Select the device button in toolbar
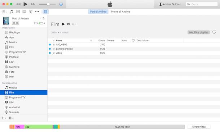Screen dimensions: 220x132 point(45,12)
